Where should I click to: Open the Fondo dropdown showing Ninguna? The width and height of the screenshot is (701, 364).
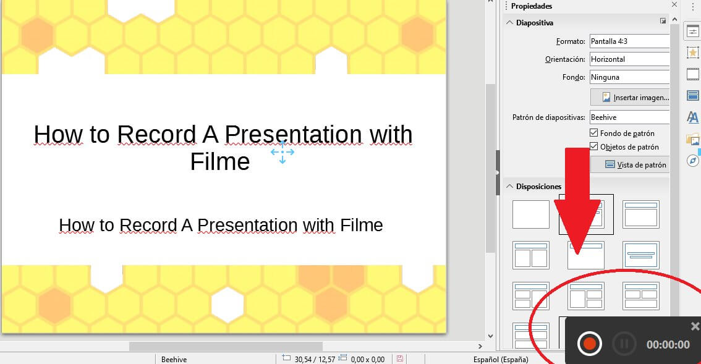[629, 77]
